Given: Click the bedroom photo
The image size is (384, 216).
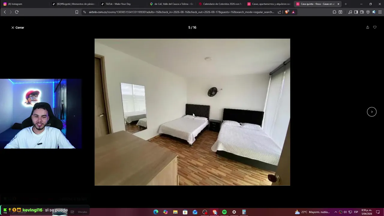Looking at the screenshot, I should coord(192,112).
